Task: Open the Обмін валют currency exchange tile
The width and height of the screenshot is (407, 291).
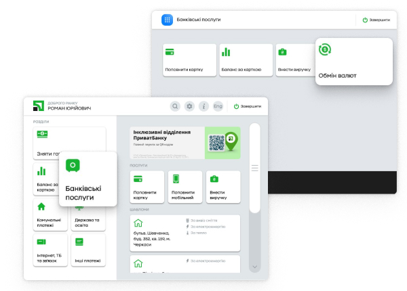Action: [354, 61]
